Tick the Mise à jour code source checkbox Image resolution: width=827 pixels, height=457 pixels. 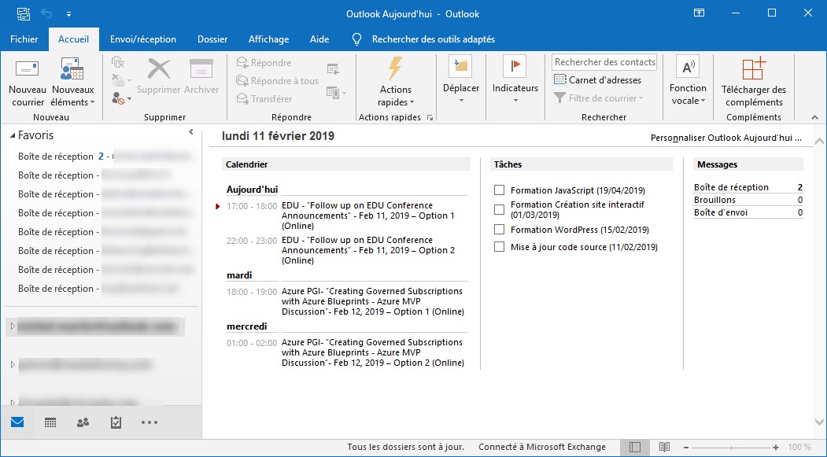coord(499,247)
